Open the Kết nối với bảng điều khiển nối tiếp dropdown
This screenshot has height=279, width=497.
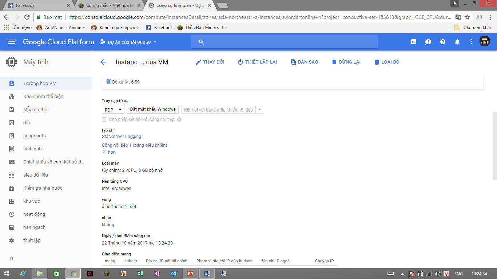point(260,110)
